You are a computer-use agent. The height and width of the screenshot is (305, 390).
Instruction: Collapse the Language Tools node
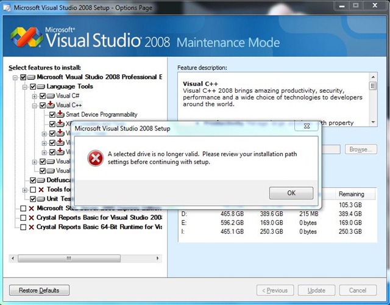point(25,87)
